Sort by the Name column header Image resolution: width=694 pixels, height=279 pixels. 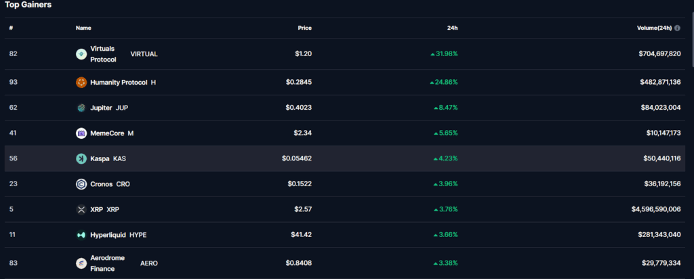83,28
